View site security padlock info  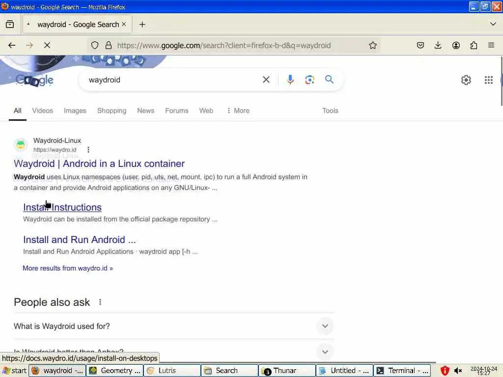(109, 45)
